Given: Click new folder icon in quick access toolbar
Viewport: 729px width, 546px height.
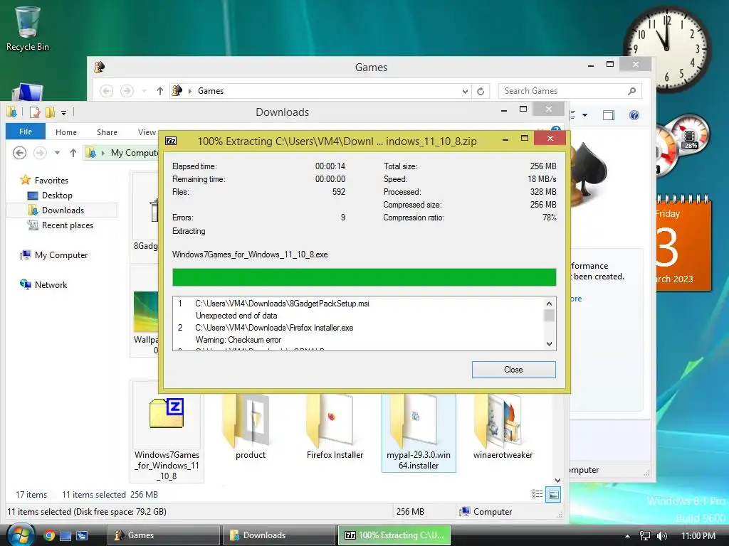Looking at the screenshot, I should [x=50, y=112].
